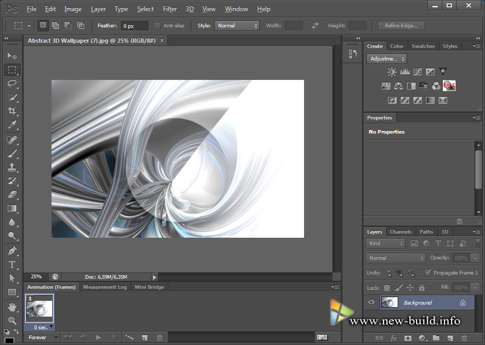Select the Eyedropper tool
The height and width of the screenshot is (345, 485).
coord(12,125)
